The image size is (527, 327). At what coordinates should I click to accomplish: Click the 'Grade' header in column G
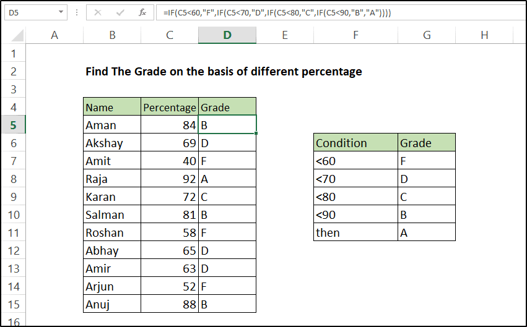pos(427,143)
